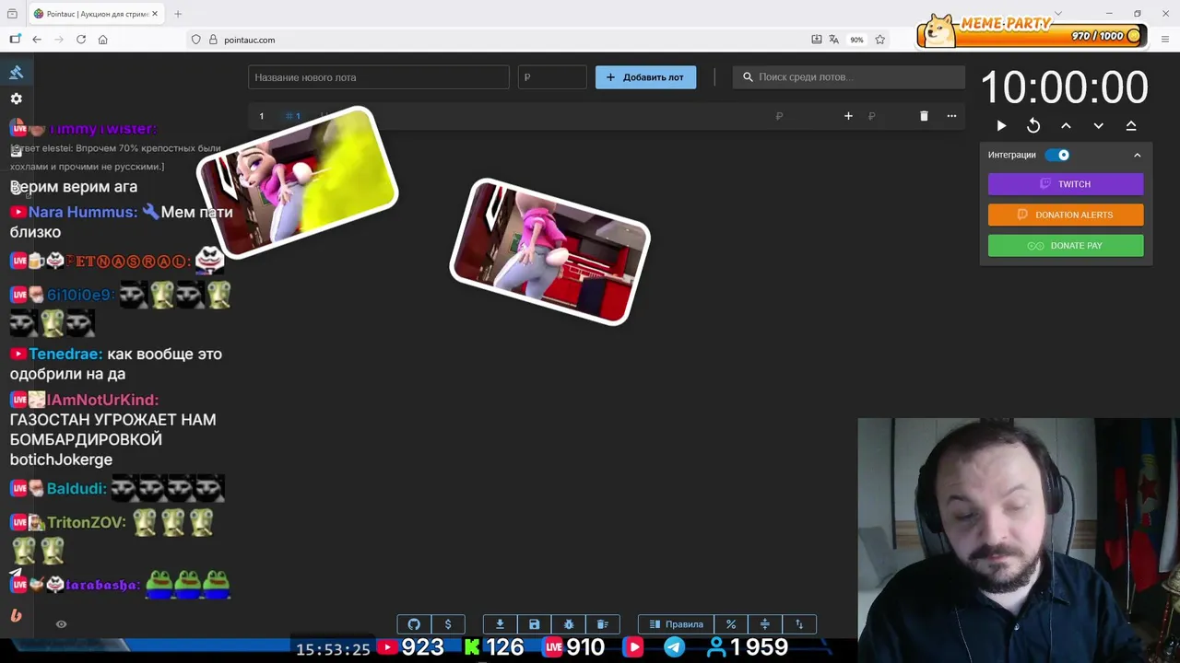
Task: Open lot 1 more options menu
Action: 951,116
